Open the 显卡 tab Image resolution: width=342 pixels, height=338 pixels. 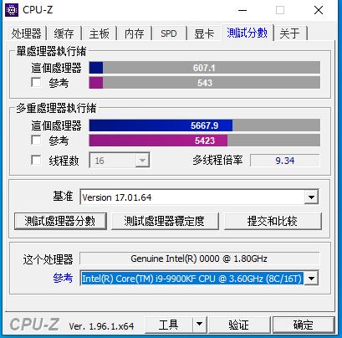pyautogui.click(x=204, y=33)
